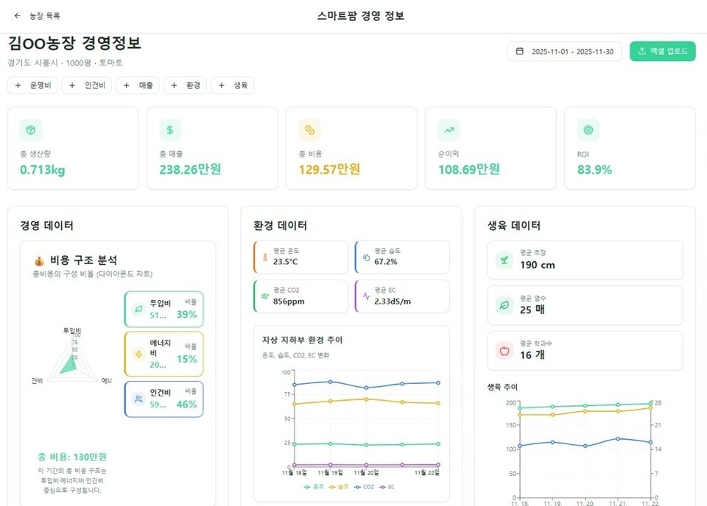
Task: Toggle the CO2 legend series
Action: pyautogui.click(x=365, y=487)
